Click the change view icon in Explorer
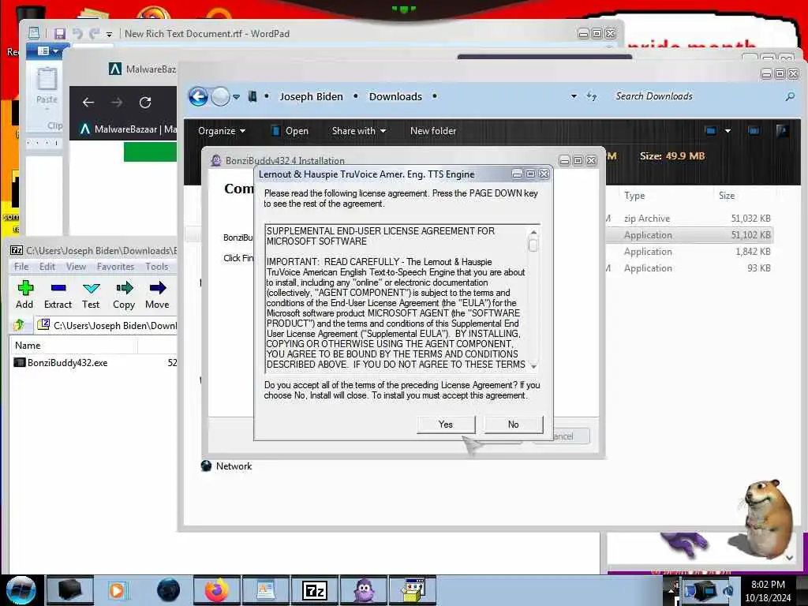This screenshot has width=808, height=606. [x=710, y=131]
